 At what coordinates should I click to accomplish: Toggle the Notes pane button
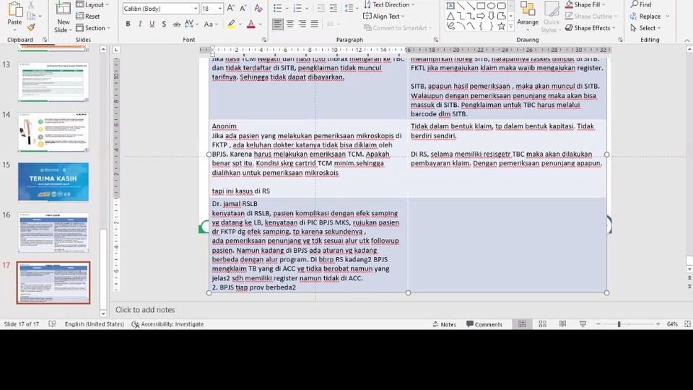(x=444, y=324)
